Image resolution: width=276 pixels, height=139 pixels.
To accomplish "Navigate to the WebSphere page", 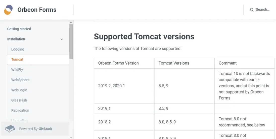I will click(20, 80).
